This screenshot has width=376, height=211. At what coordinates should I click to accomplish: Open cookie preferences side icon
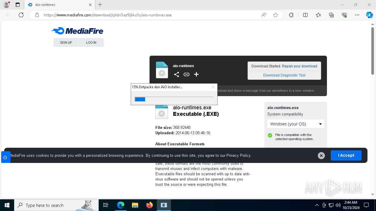(5, 157)
